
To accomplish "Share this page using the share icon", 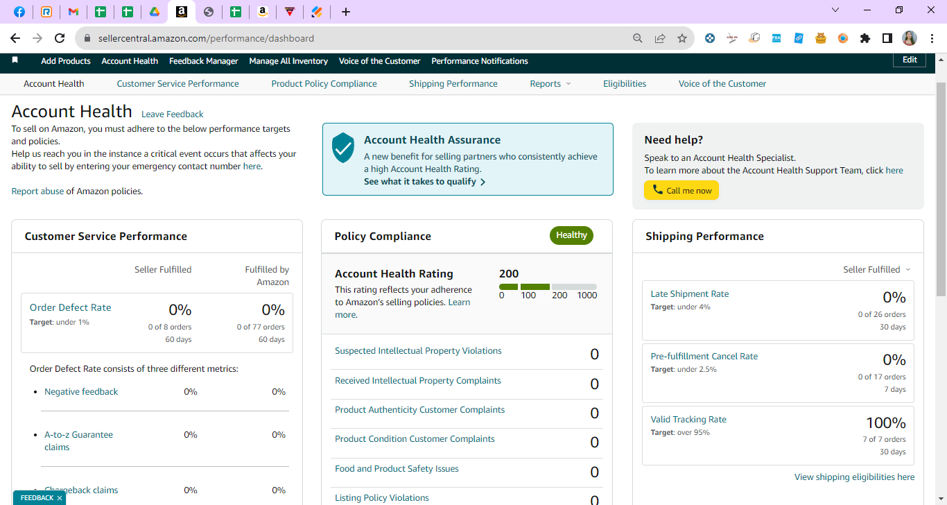I will 660,39.
